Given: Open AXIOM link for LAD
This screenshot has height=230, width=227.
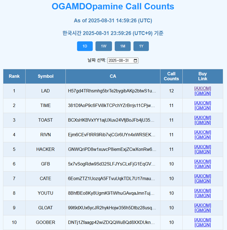Looking at the screenshot, I should coord(202,88).
